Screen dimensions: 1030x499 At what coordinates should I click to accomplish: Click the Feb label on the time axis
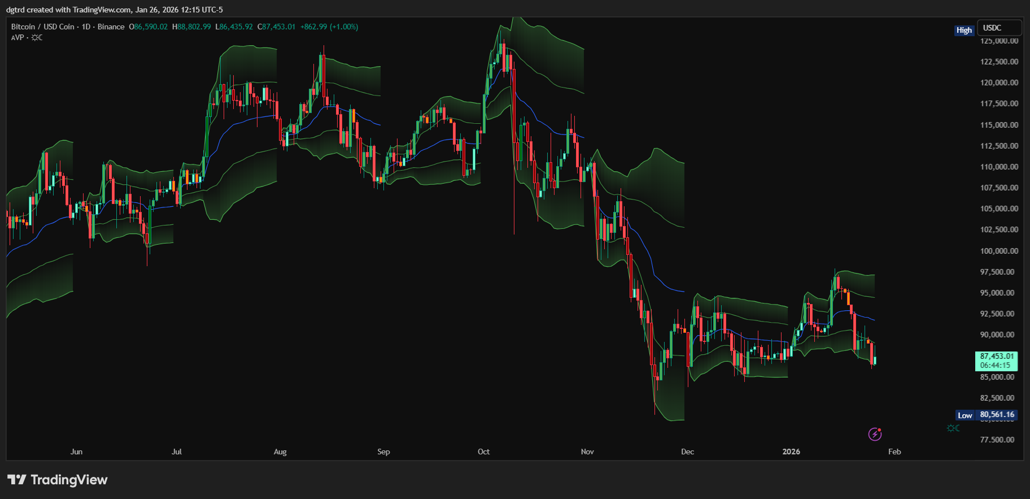pos(894,452)
